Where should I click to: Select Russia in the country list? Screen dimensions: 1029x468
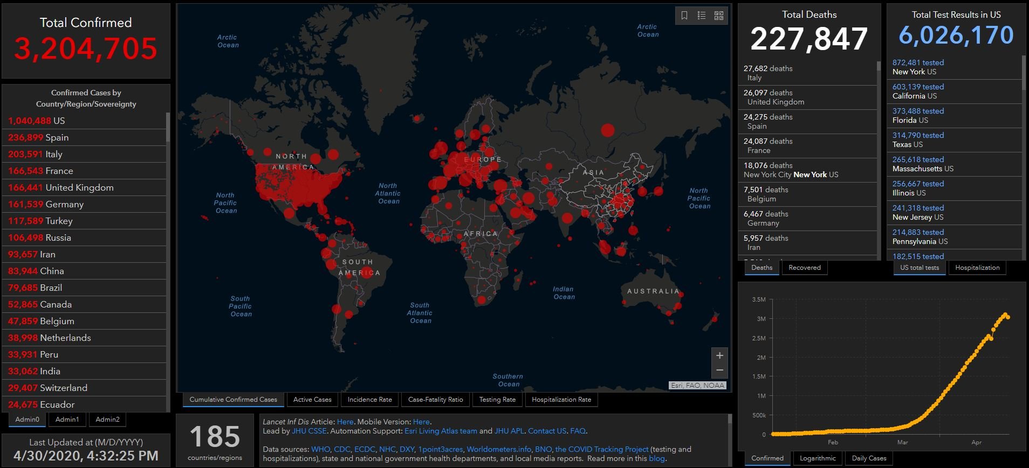[x=85, y=238]
